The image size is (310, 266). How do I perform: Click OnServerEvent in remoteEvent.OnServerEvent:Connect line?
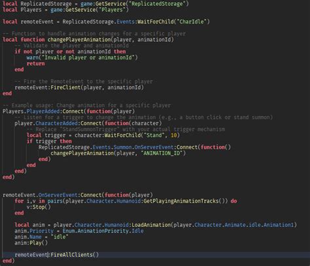tap(58, 195)
